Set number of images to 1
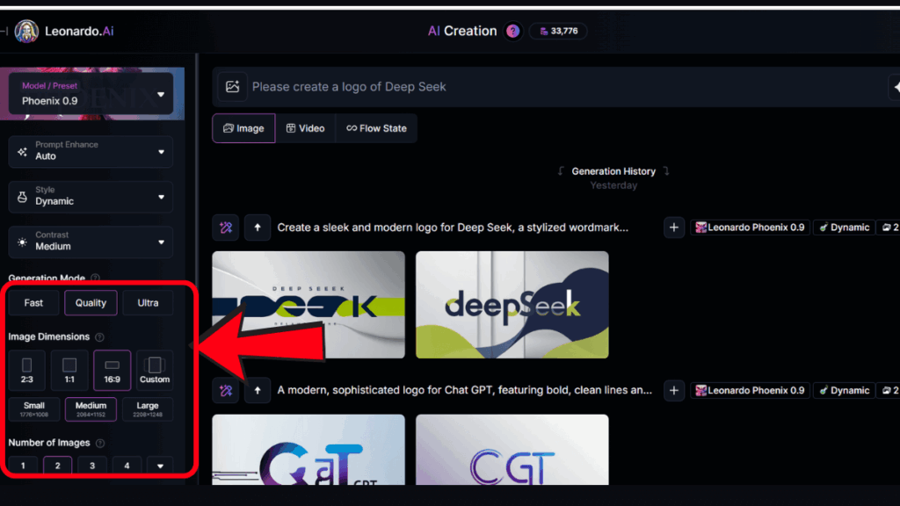Viewport: 900px width, 506px height. pyautogui.click(x=23, y=466)
